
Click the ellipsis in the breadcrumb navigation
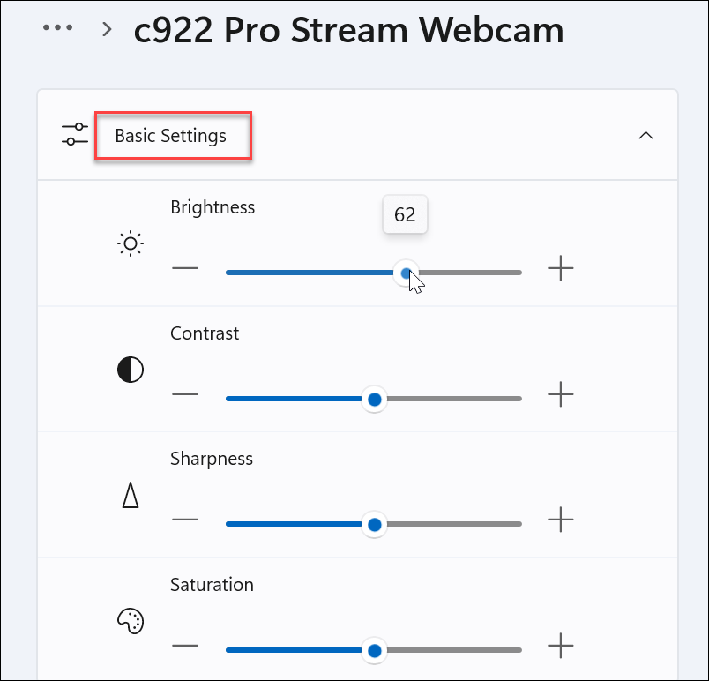(x=57, y=27)
